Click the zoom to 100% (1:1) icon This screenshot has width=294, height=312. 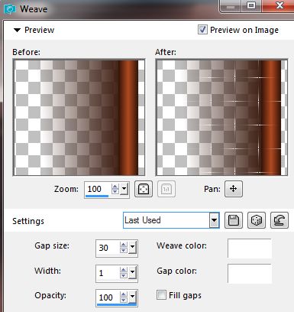(166, 189)
